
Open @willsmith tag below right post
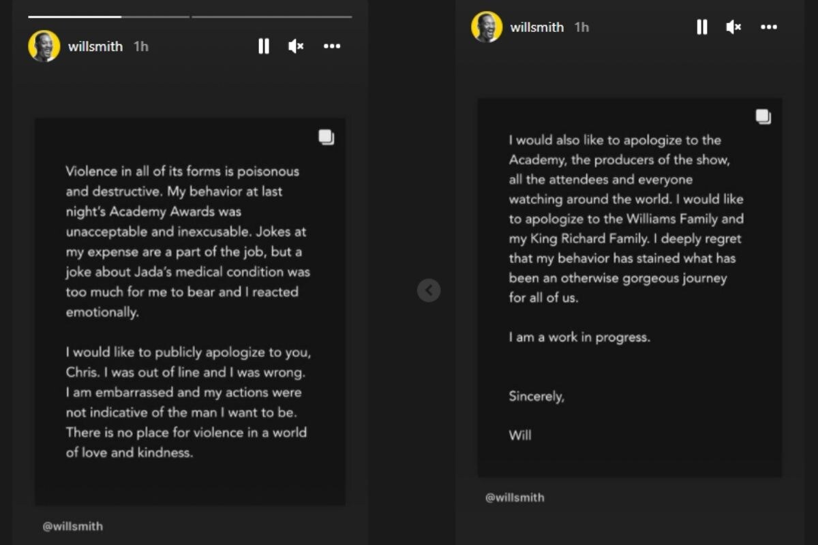(x=515, y=497)
